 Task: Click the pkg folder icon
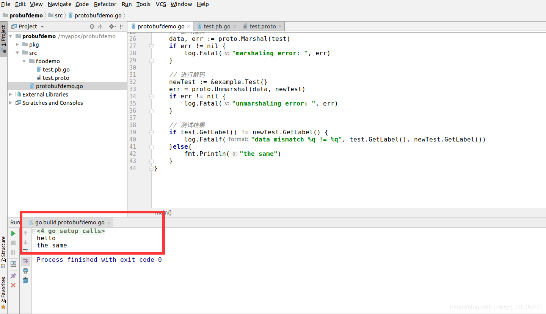click(x=25, y=45)
